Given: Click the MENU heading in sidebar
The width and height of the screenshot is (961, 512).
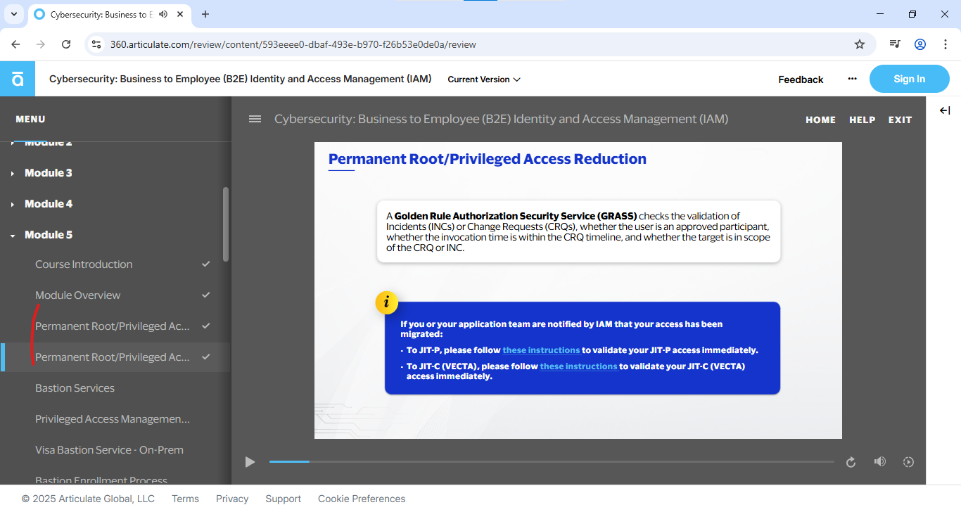Looking at the screenshot, I should (30, 120).
